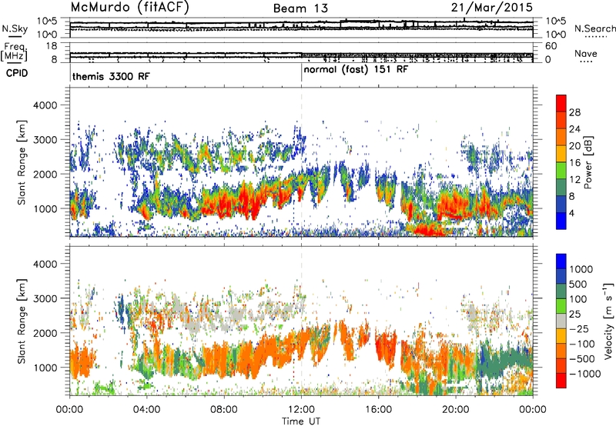Click the 'CPID' row label
This screenshot has height=426, width=616.
tap(17, 73)
